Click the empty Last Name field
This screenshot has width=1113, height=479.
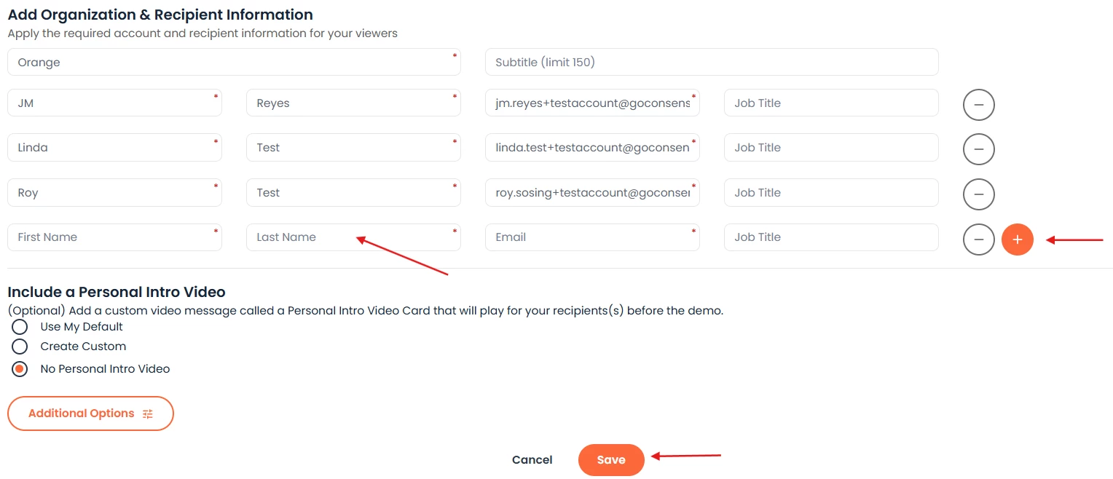353,237
